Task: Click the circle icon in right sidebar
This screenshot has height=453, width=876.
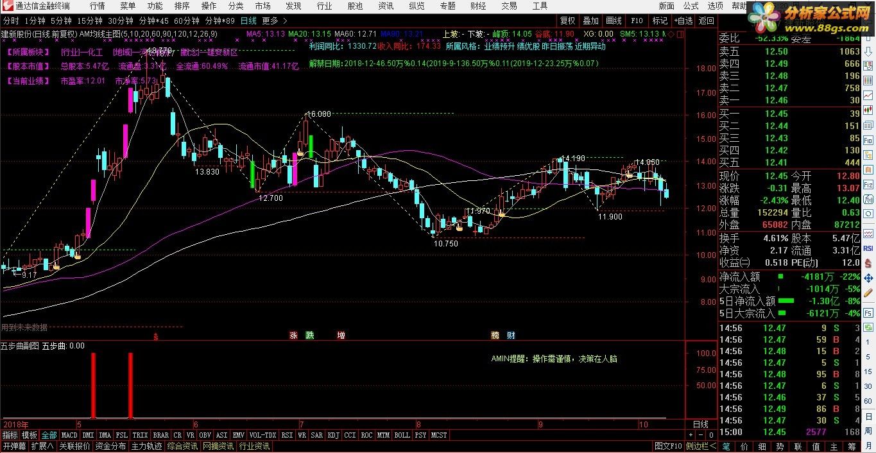Action: click(868, 214)
